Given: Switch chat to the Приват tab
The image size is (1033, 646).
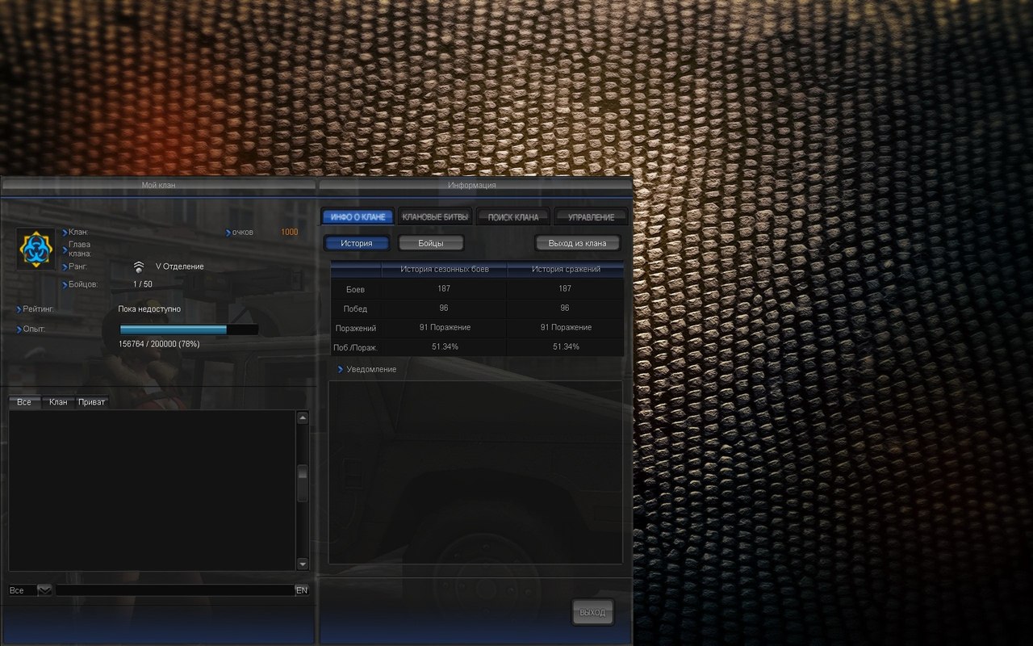Looking at the screenshot, I should pos(91,402).
